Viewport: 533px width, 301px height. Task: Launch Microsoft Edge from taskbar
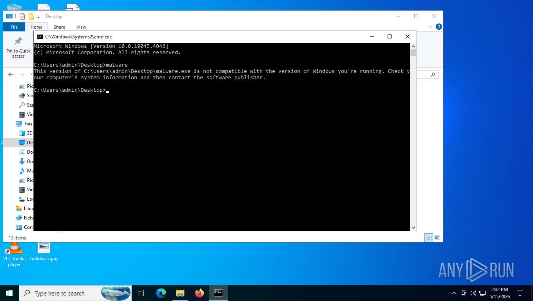click(161, 293)
